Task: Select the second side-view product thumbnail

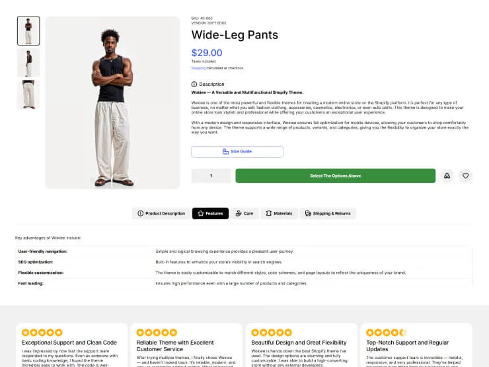Action: pos(28,63)
